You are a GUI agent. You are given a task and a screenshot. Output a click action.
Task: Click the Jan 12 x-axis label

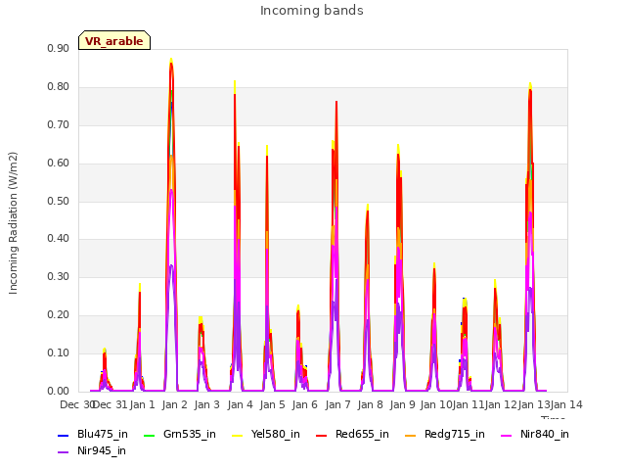click(x=501, y=404)
